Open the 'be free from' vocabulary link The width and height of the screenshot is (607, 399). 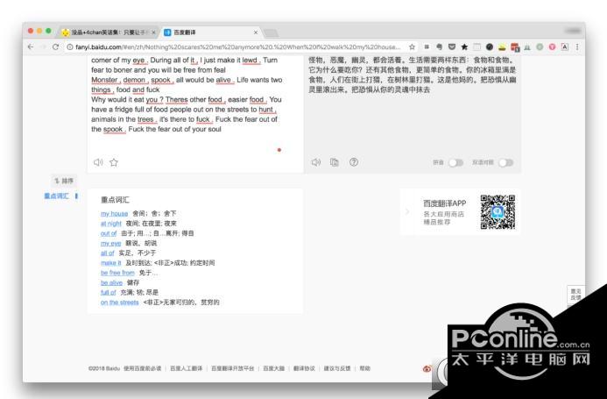(117, 273)
